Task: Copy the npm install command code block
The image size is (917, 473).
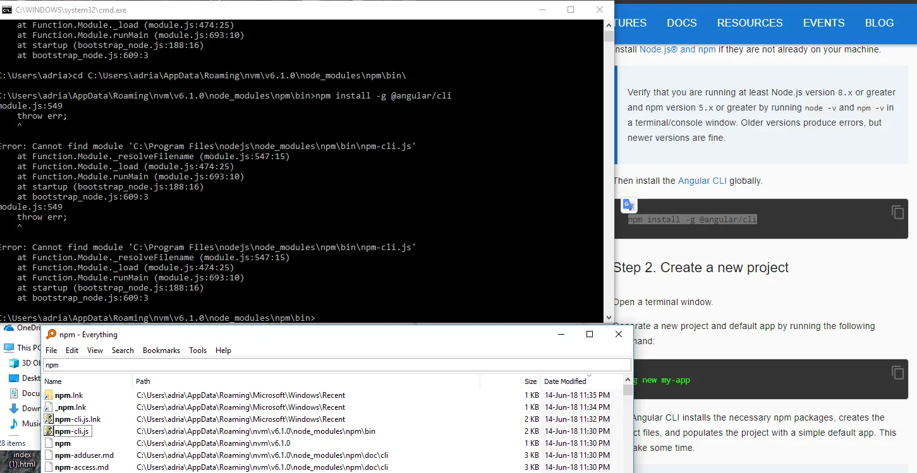Action: pos(897,212)
